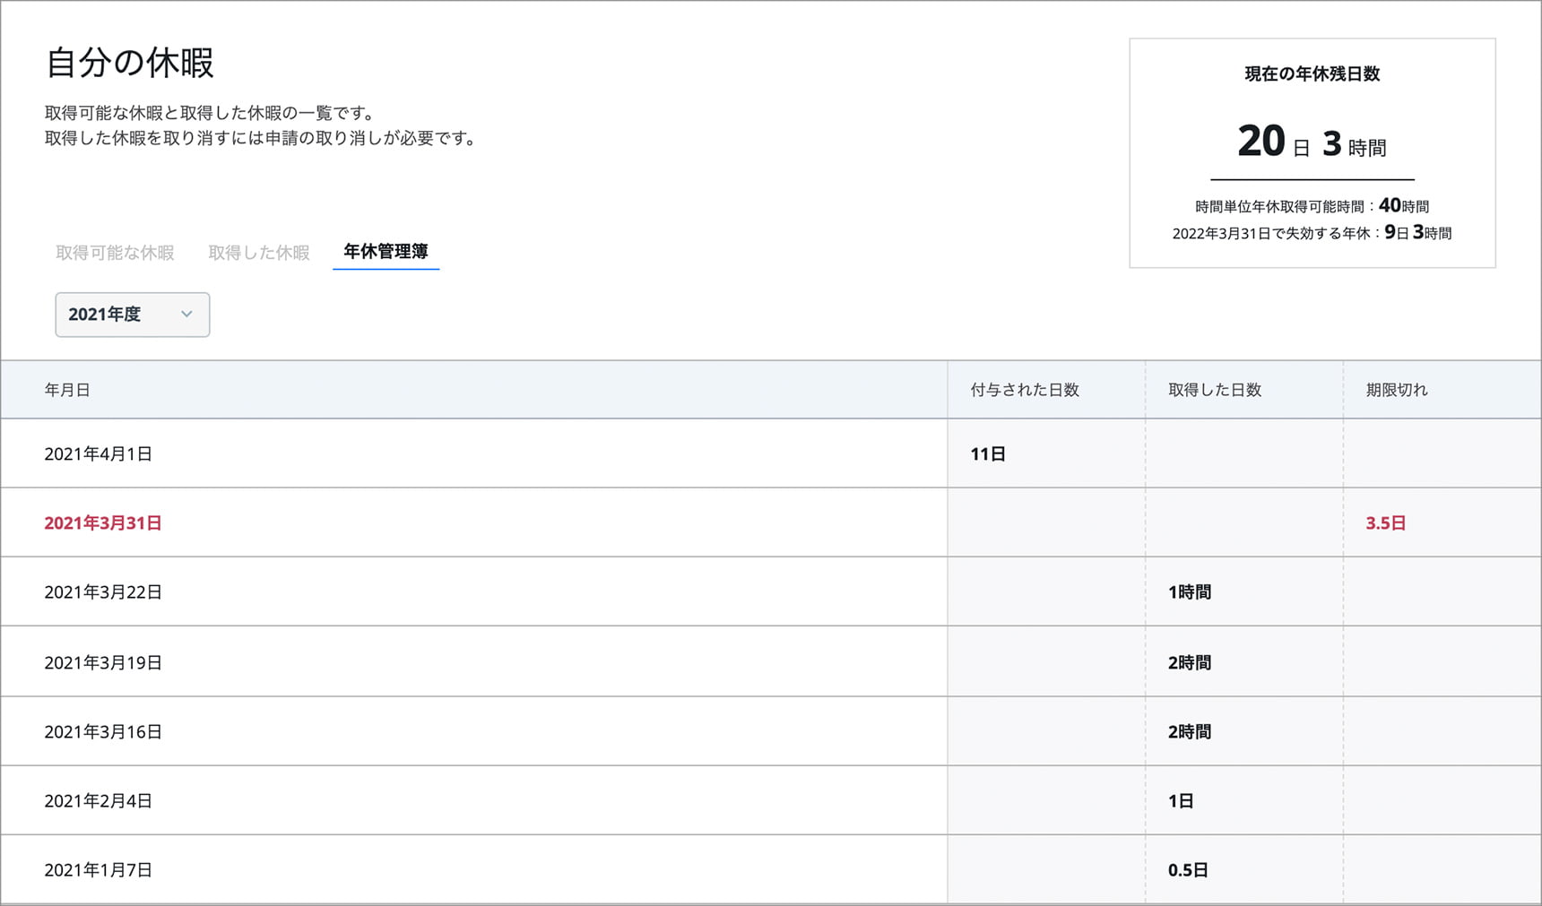Click the 2時間 value for 3月16日

[1190, 732]
